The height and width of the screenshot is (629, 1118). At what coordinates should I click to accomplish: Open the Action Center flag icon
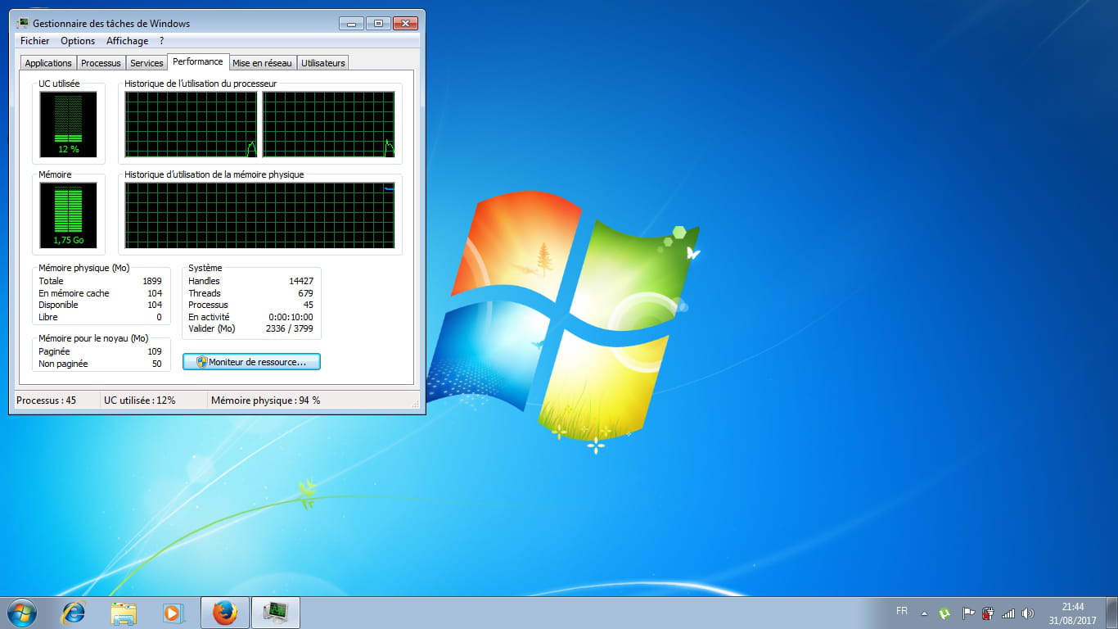coord(967,613)
